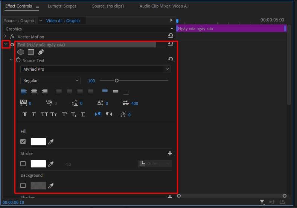
Task: Click the leading value 0
Action: click(81, 103)
